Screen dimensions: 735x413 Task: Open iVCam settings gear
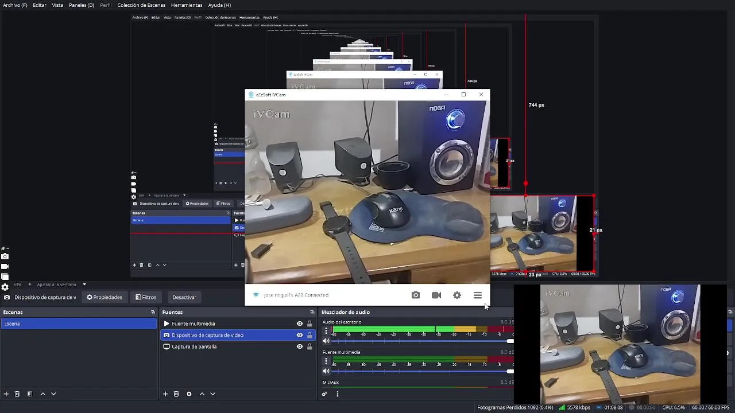[x=457, y=295]
